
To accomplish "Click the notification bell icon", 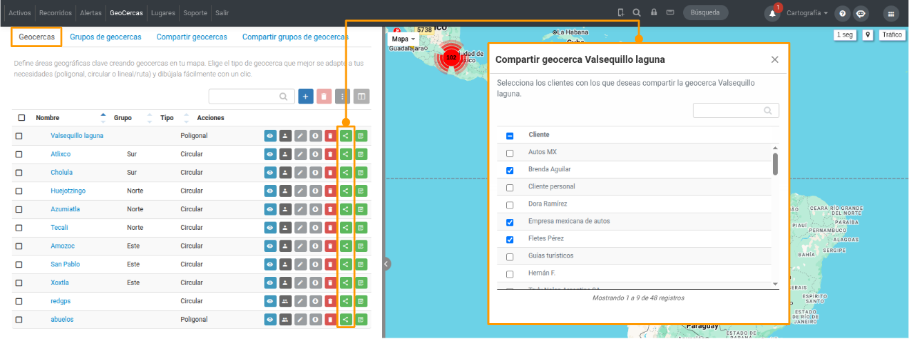I will [x=772, y=13].
